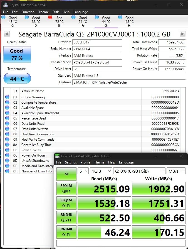Select the F: drive Good tab
The width and height of the screenshot is (188, 249).
[80, 21]
